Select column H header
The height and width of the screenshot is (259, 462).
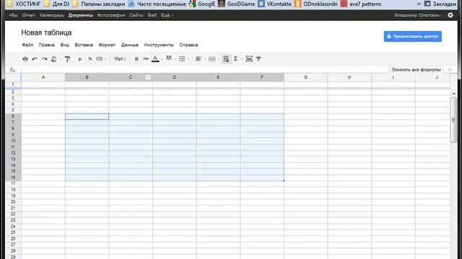pyautogui.click(x=349, y=77)
